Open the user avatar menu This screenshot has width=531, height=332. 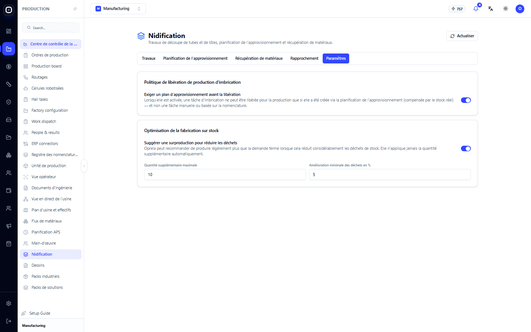pyautogui.click(x=520, y=8)
